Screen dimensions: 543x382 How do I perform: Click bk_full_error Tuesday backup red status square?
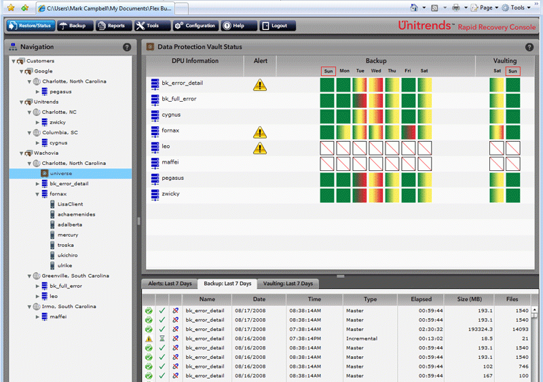pos(360,101)
